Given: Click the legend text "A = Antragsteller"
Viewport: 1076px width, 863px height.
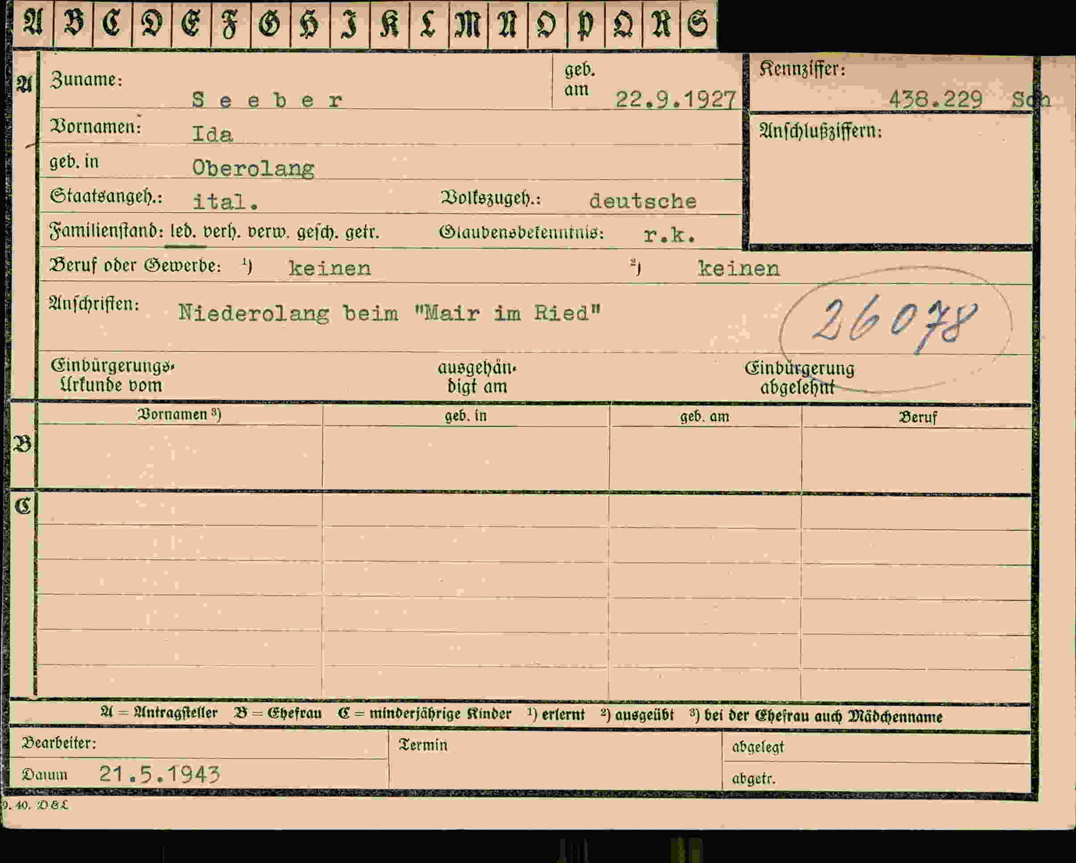Looking at the screenshot, I should [x=159, y=713].
